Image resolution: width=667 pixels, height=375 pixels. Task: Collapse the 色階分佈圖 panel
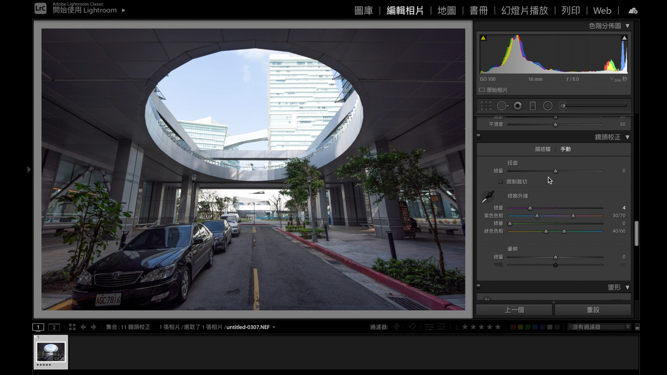pos(627,26)
